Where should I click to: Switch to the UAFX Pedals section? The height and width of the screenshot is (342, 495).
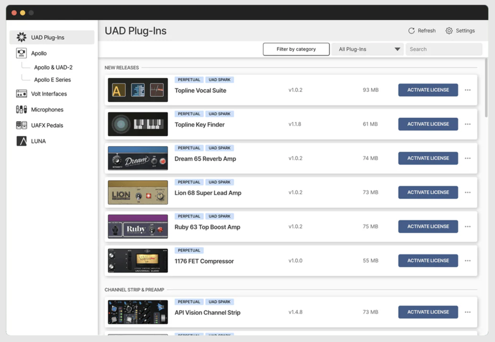coord(47,125)
